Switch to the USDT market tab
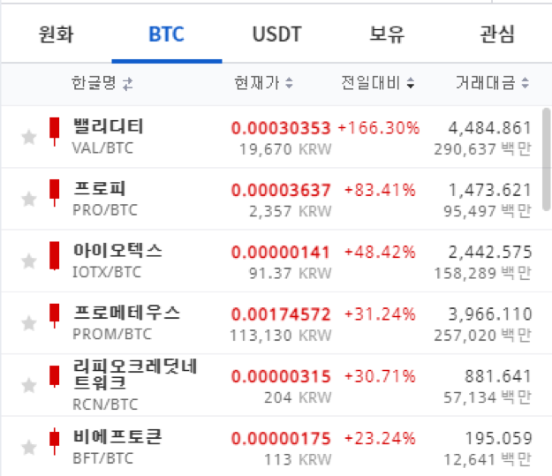Image resolution: width=552 pixels, height=476 pixels. tap(277, 34)
